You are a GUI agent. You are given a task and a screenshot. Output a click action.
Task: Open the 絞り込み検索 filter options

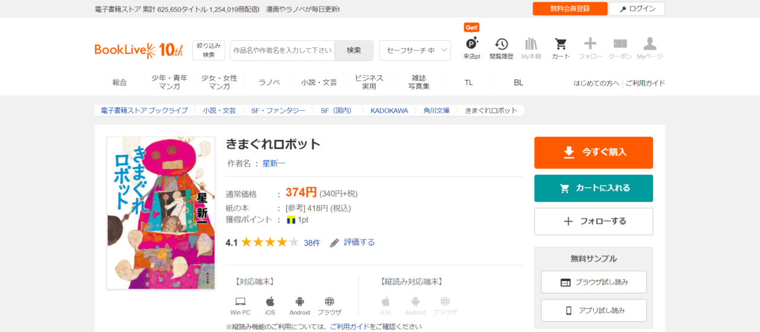point(208,50)
